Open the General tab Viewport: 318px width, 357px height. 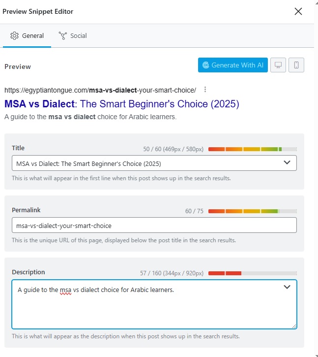tap(27, 35)
